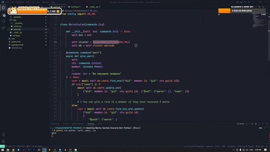Open the Explorer view in activity bar
The height and width of the screenshot is (152, 270).
coord(3,8)
